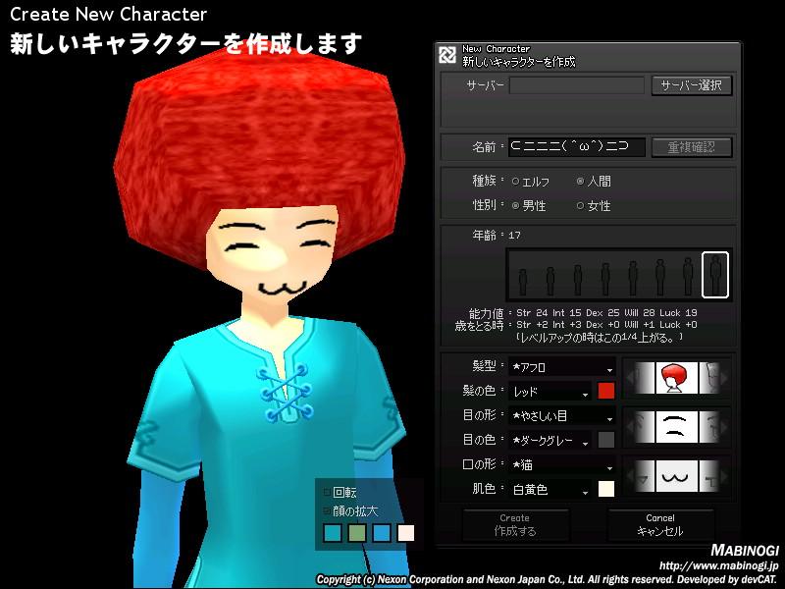Viewport: 785px width, 589px height.
Task: Click the age value 17 text
Action: [x=514, y=235]
